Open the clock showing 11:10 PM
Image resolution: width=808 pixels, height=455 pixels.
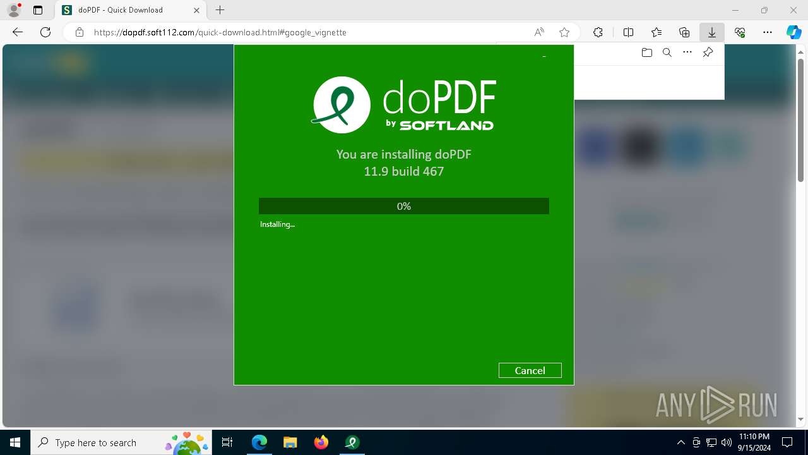coord(754,442)
